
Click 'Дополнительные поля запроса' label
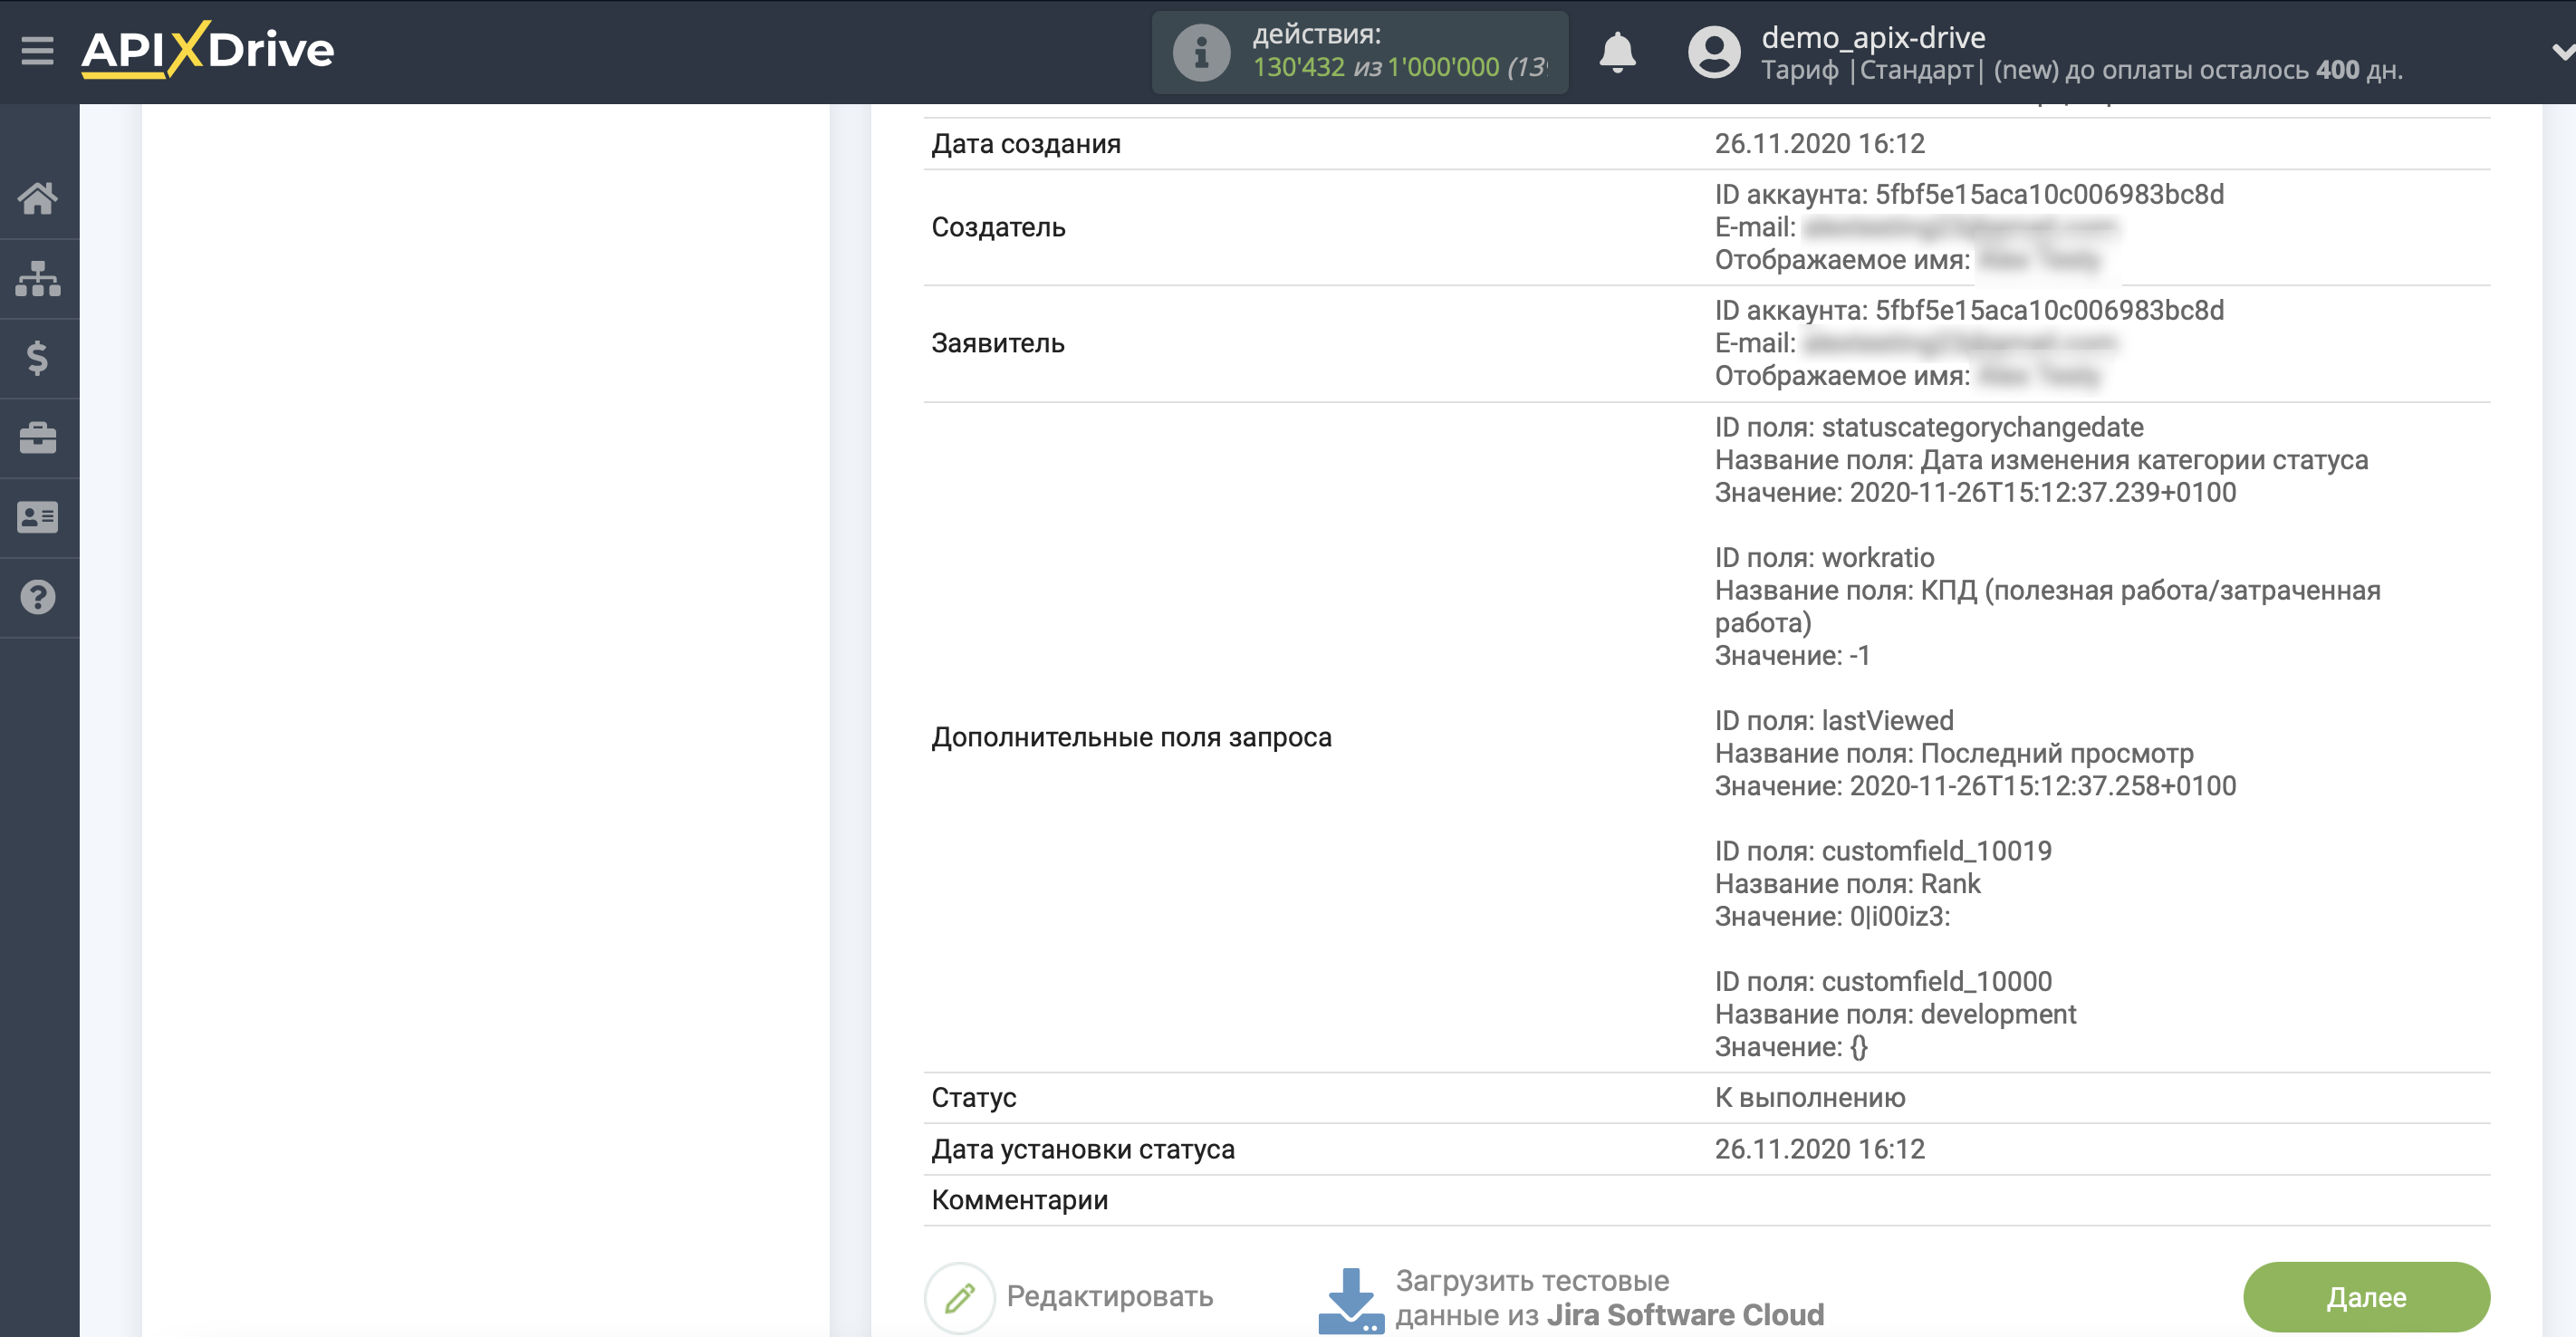click(x=1131, y=738)
